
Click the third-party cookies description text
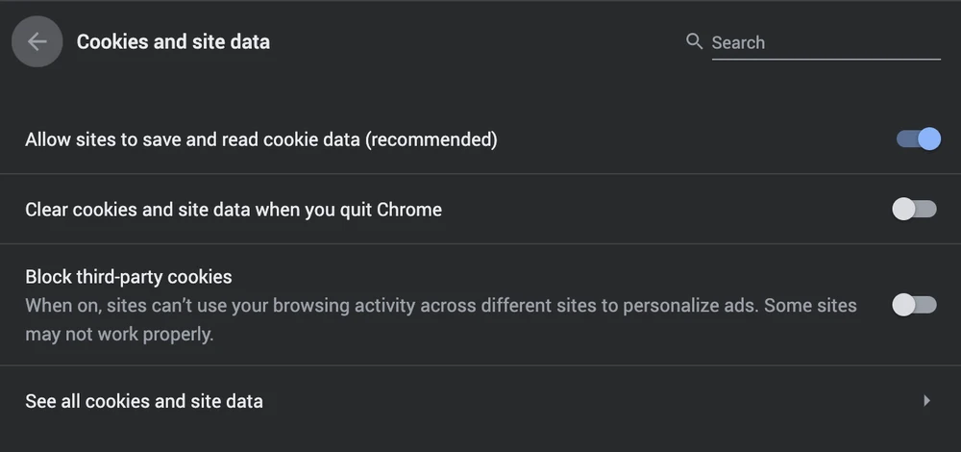point(440,306)
